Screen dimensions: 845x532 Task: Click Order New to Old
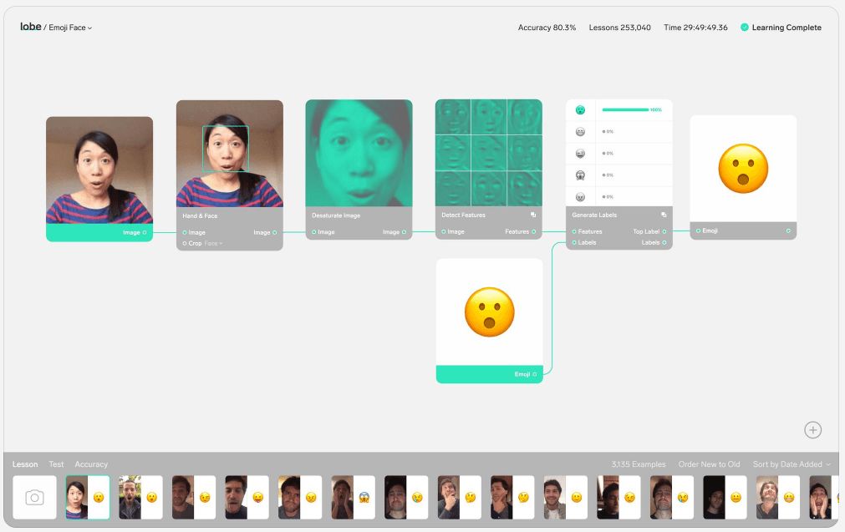coord(709,464)
